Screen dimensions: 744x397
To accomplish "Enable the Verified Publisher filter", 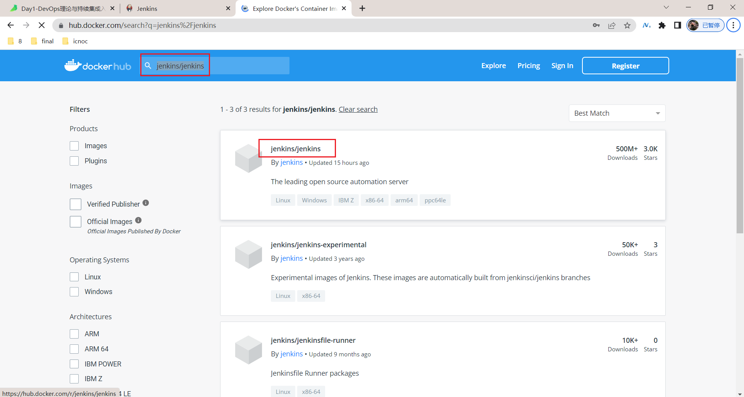I will click(76, 204).
